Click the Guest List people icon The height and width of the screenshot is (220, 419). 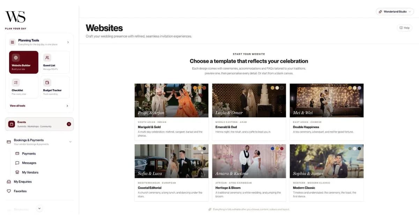pos(47,57)
